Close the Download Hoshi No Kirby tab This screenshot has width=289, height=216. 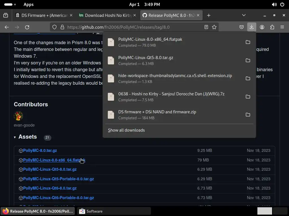(135, 15)
